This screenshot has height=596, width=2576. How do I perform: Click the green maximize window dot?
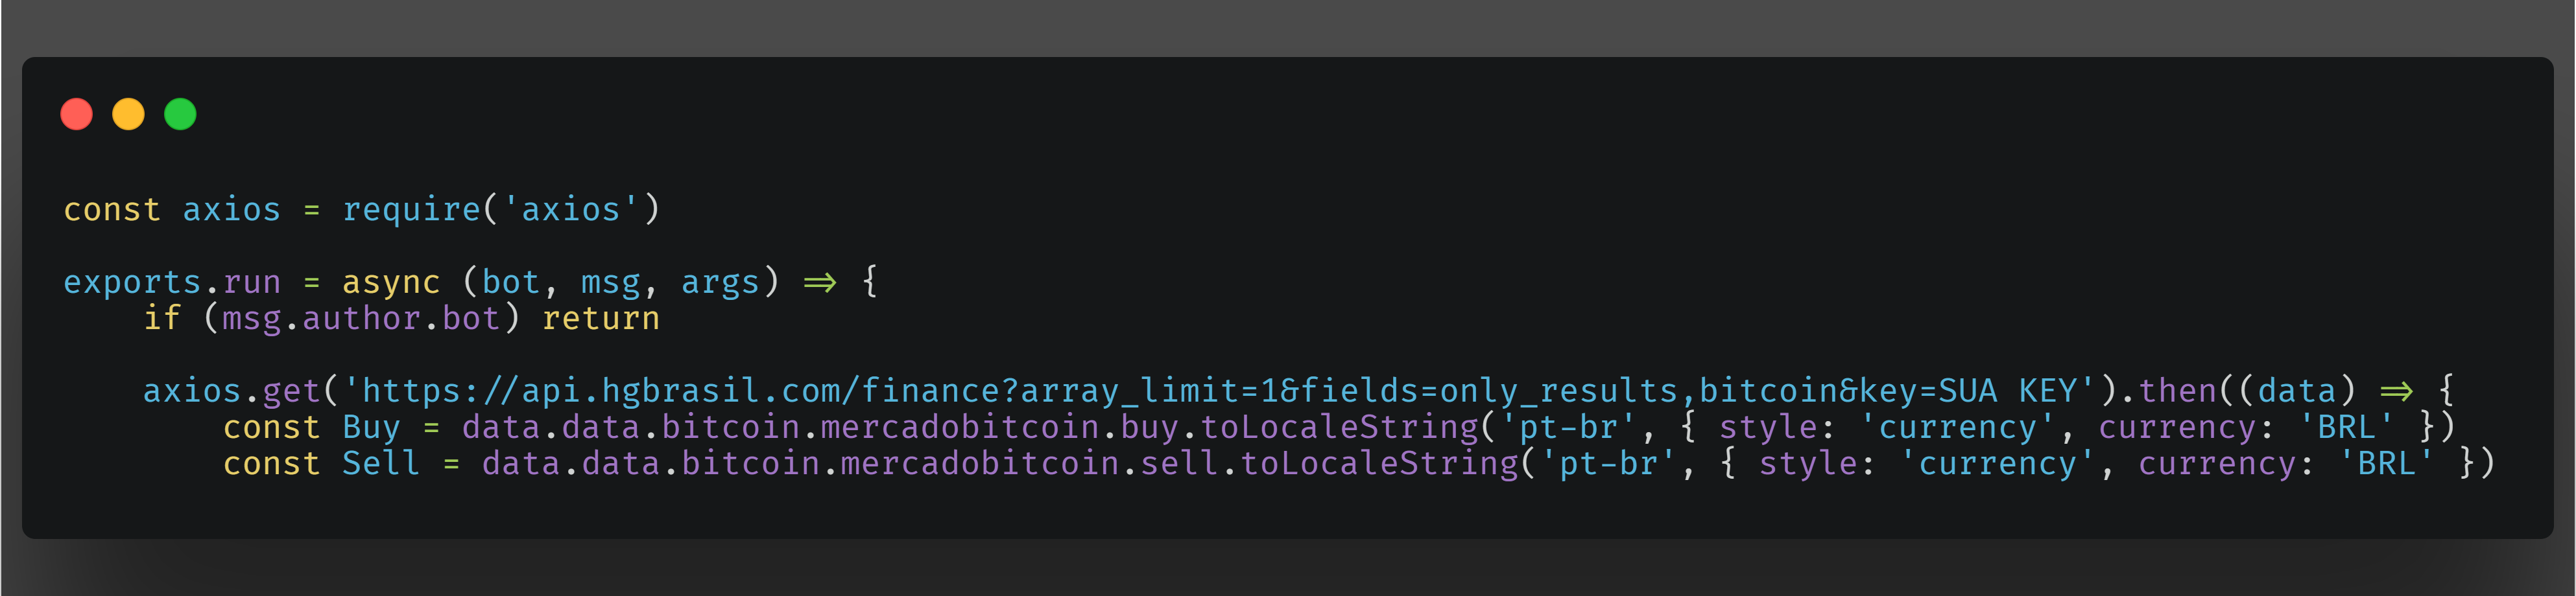point(180,115)
